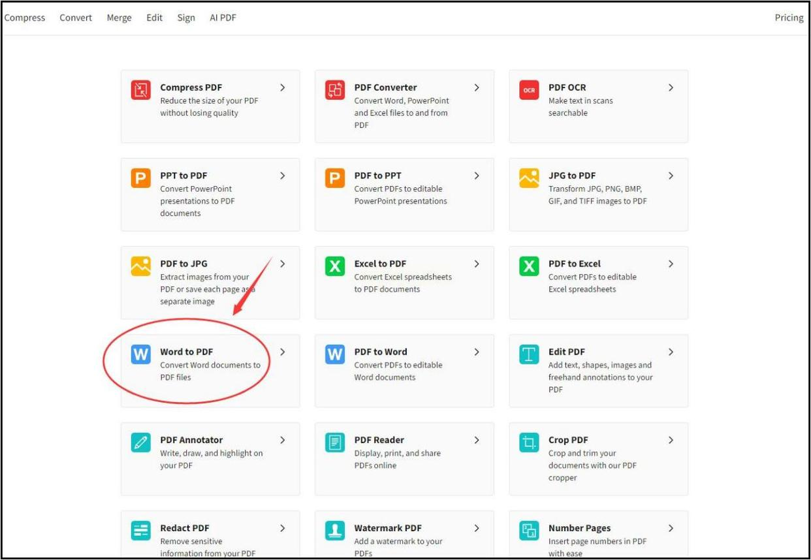This screenshot has height=560, width=811.
Task: Click the PDF Annotator card arrow
Action: point(283,440)
